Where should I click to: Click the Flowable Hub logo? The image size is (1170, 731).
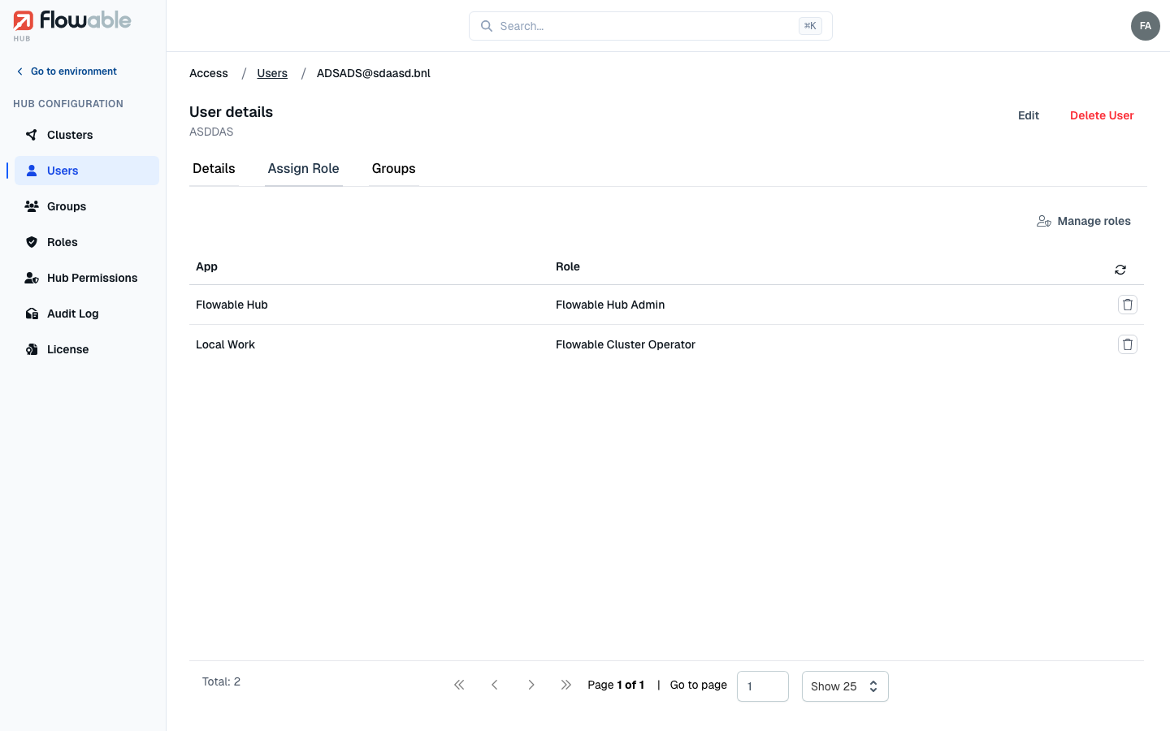pos(72,24)
